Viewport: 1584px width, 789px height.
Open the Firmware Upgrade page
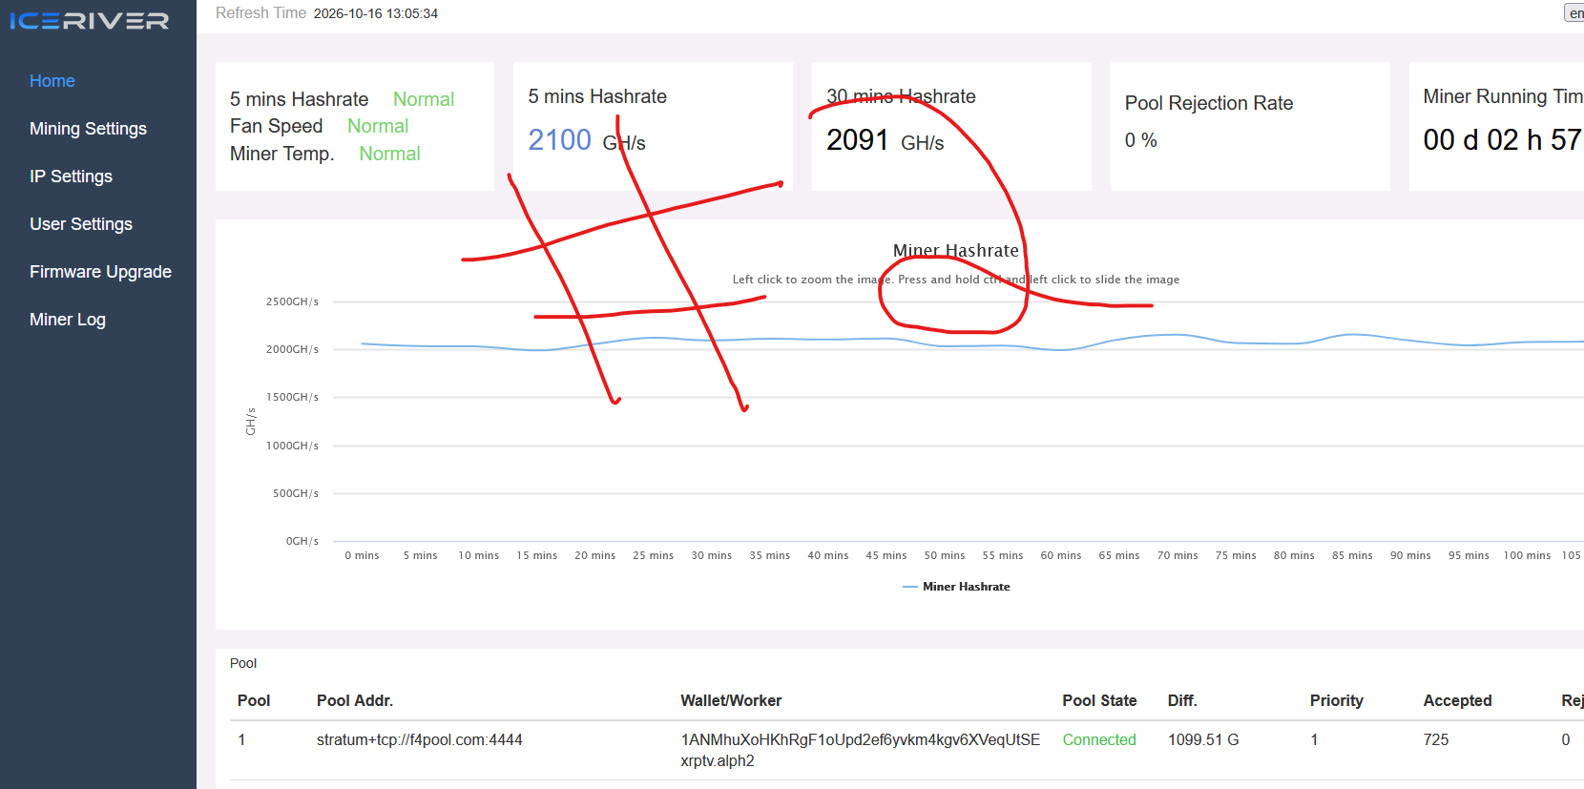tap(100, 272)
